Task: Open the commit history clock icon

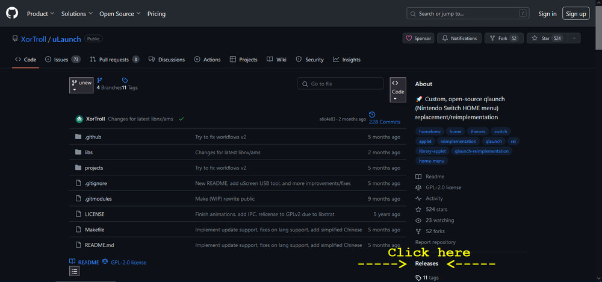Action: click(371, 114)
